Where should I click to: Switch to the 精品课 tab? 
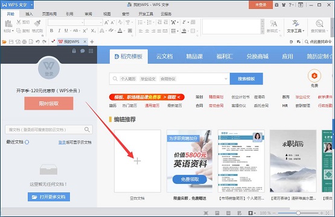(x=194, y=57)
